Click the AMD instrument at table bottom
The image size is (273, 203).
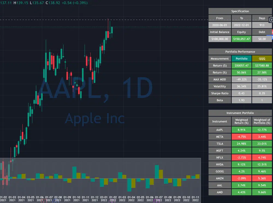pos(219,192)
